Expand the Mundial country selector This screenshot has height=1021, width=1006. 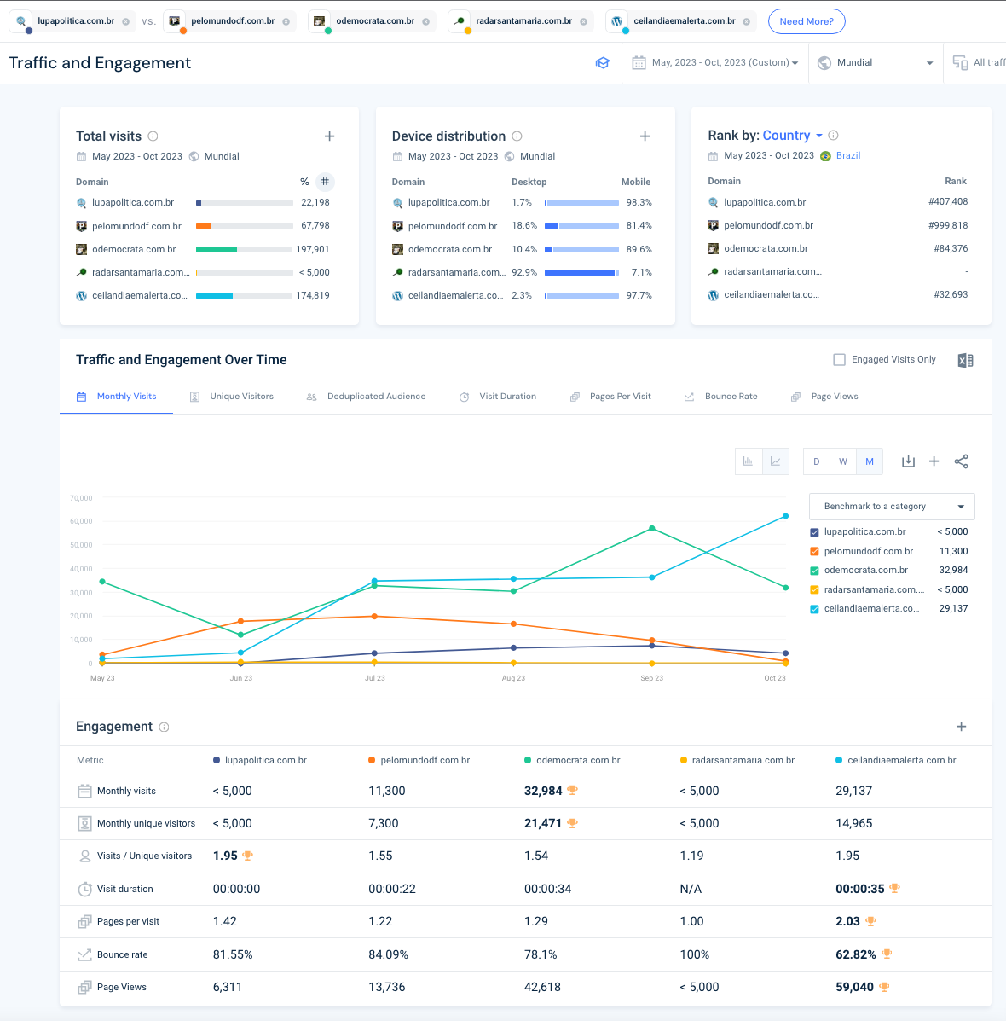pyautogui.click(x=876, y=63)
